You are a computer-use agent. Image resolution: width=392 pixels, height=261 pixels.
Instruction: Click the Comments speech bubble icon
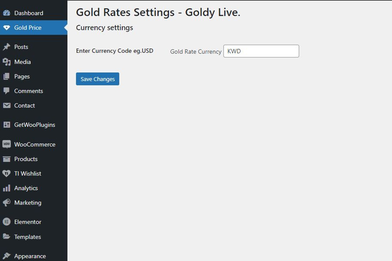[x=7, y=91]
